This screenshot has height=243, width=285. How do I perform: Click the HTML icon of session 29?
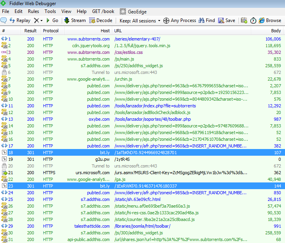pos(4,226)
